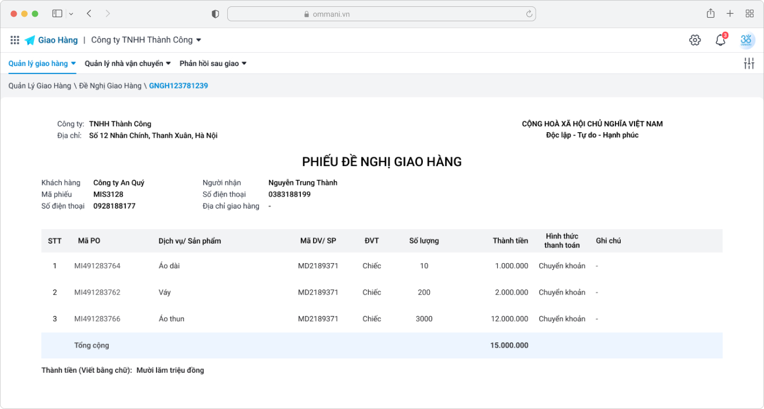Open the filter sliders icon
This screenshot has height=409, width=764.
[748, 64]
